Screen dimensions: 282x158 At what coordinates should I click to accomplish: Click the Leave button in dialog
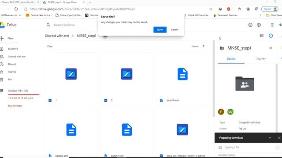[160, 30]
